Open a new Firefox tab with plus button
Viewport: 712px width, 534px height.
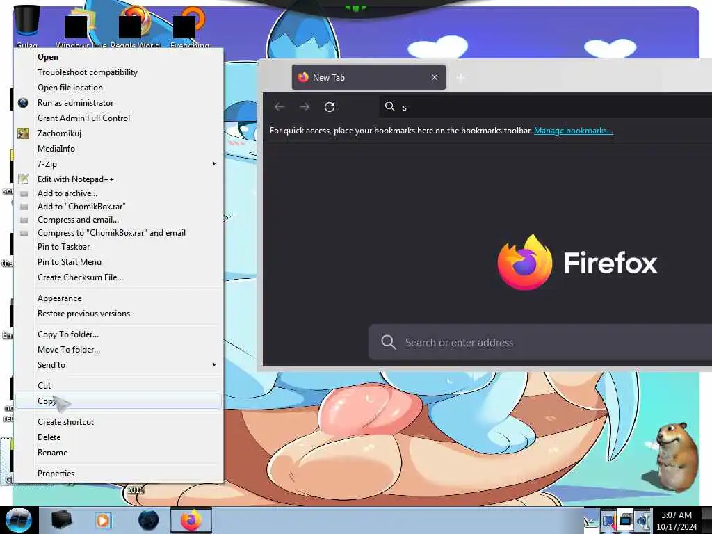click(460, 78)
